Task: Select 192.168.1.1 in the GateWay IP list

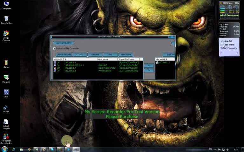Action: coord(165,62)
